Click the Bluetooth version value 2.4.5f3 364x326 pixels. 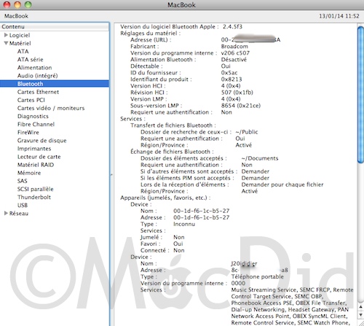232,26
